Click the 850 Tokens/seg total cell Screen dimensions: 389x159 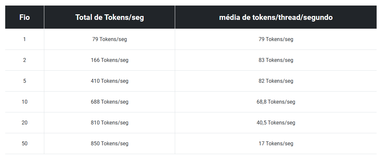point(109,144)
